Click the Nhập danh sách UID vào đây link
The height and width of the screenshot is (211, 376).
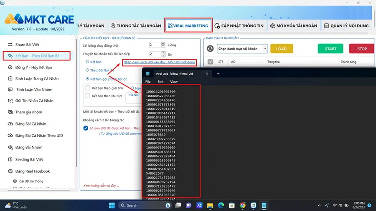coord(159,62)
